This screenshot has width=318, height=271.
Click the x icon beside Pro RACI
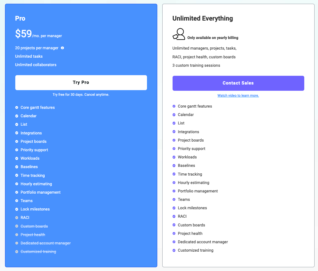point(17,218)
